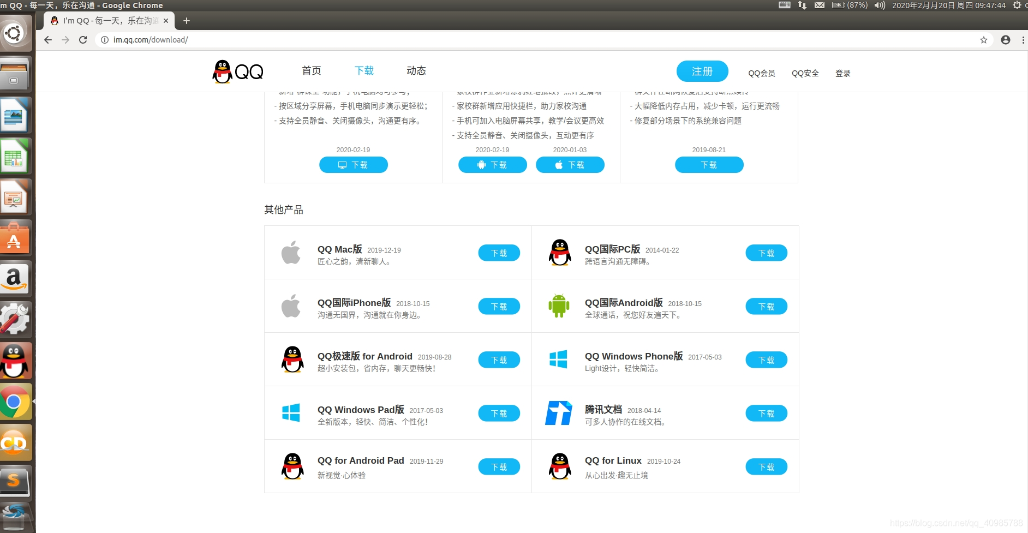Viewport: 1028px width, 533px height.
Task: Download QQ Windows Phone版
Action: (x=767, y=360)
